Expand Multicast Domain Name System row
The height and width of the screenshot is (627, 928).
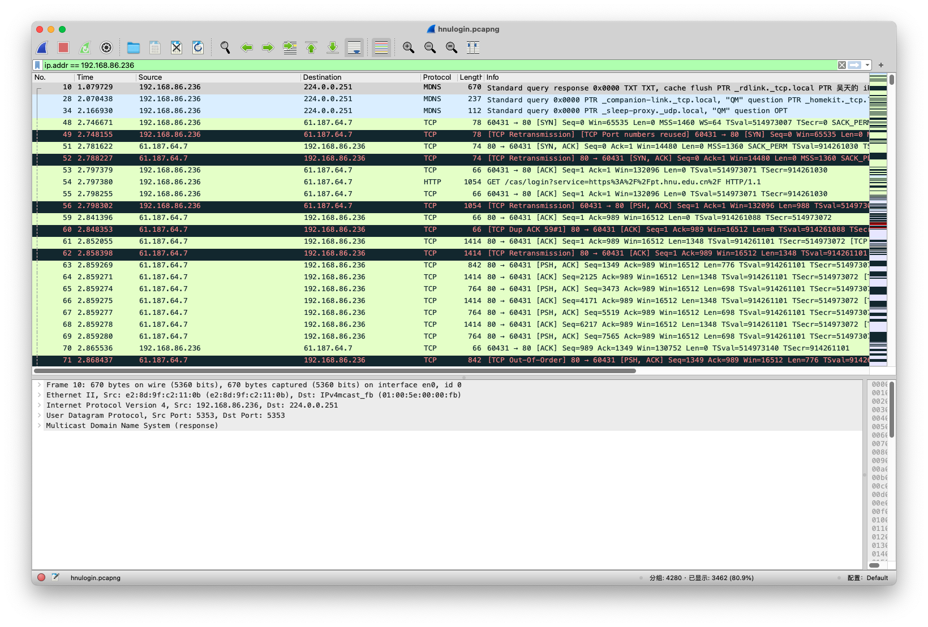[x=39, y=426]
